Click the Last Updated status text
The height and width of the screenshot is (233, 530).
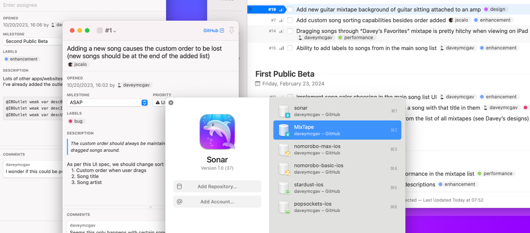point(453,200)
